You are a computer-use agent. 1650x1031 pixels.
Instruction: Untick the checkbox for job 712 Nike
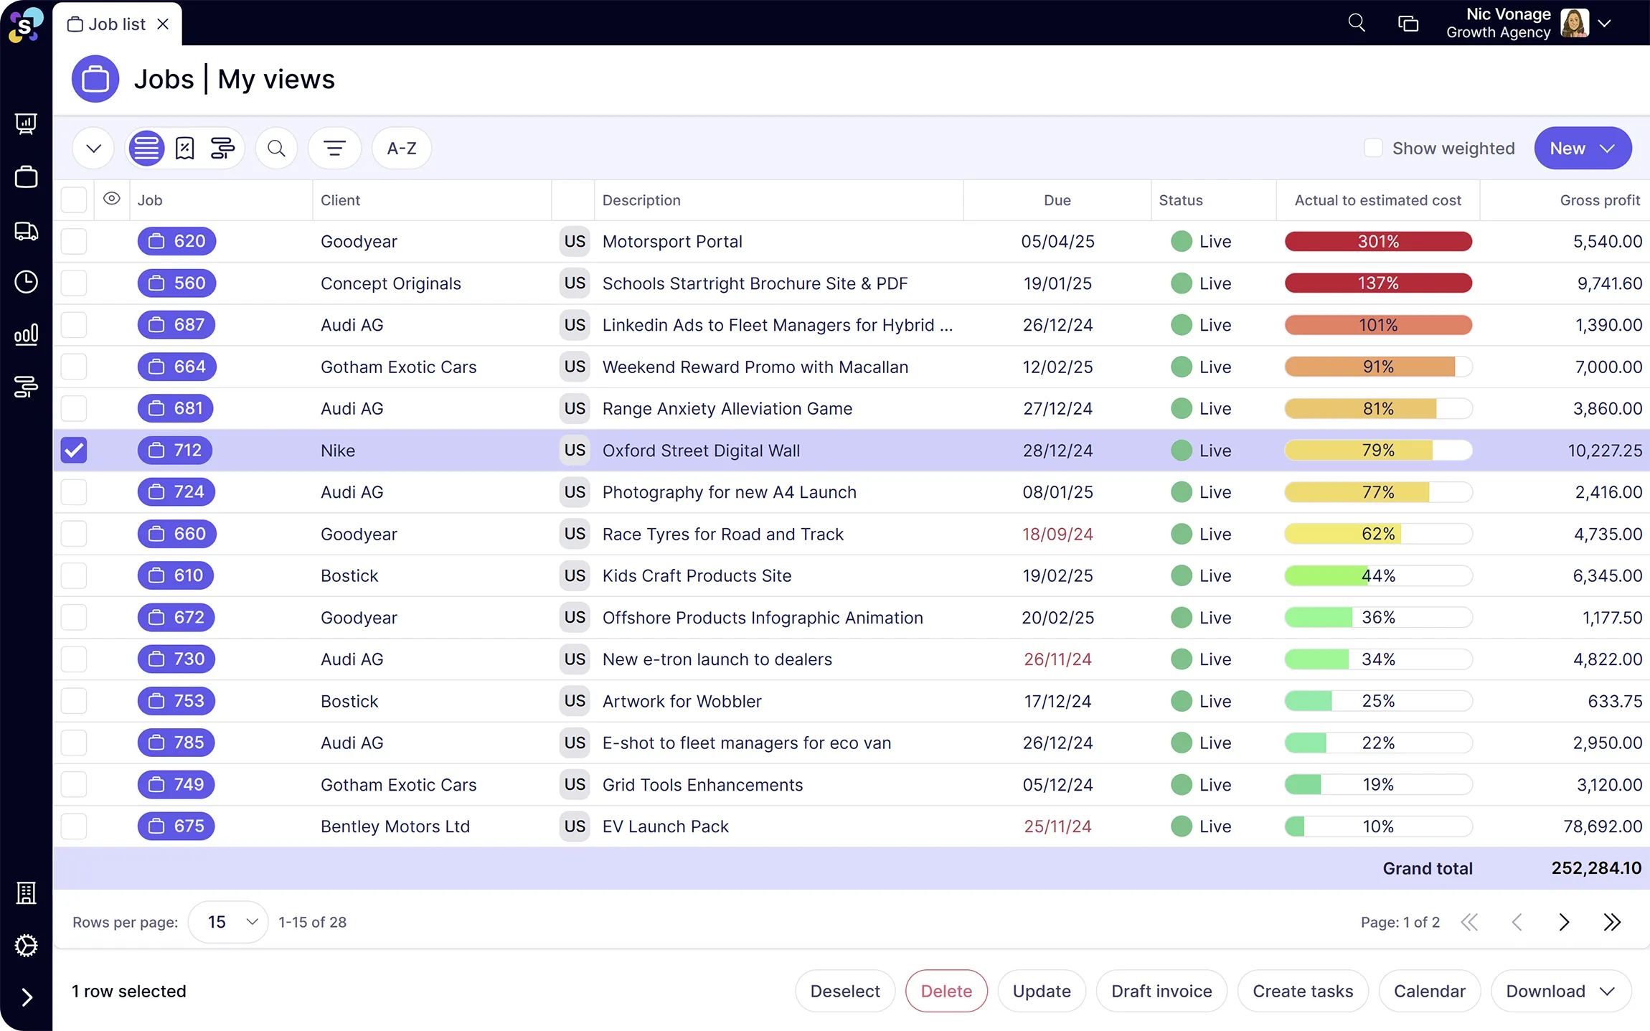tap(74, 450)
